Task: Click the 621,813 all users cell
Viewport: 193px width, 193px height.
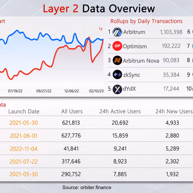Action: [71, 123]
